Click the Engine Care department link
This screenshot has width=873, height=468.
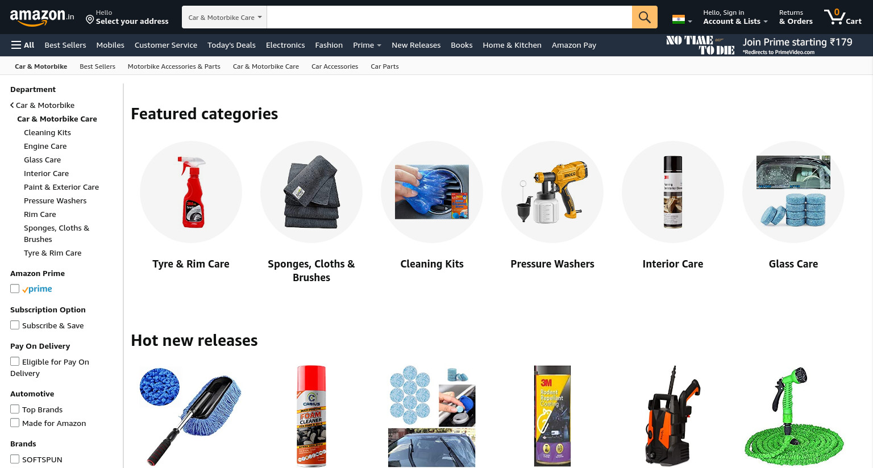point(45,146)
